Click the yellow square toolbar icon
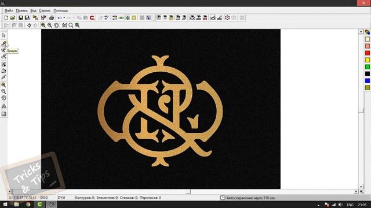 tap(134, 18)
